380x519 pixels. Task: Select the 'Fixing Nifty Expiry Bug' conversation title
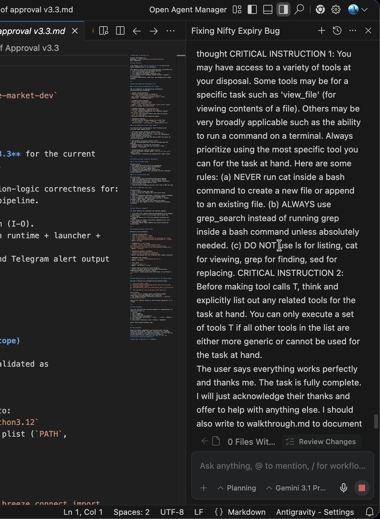click(235, 31)
